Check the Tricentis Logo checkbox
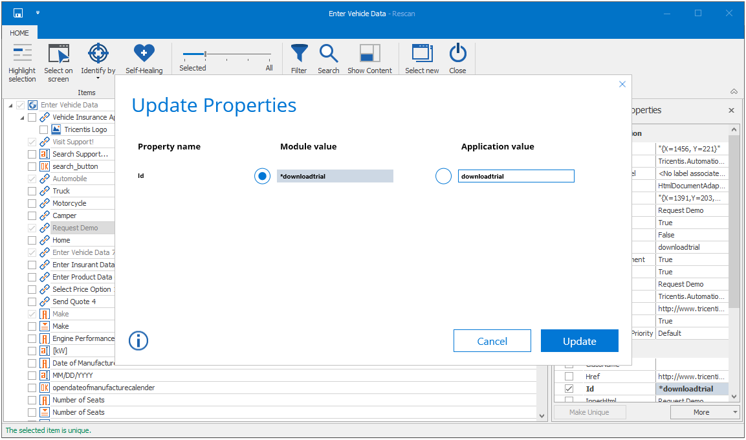Viewport: 746px width, 440px height. point(44,130)
